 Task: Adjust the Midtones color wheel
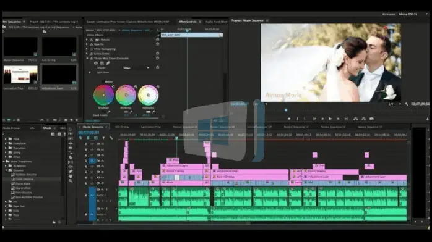pos(126,95)
